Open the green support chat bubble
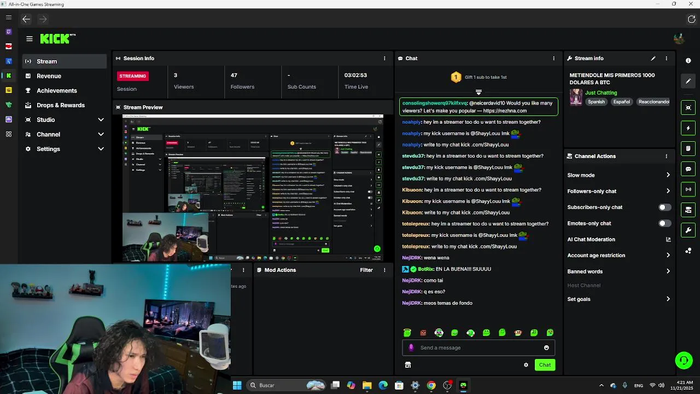 (x=684, y=360)
